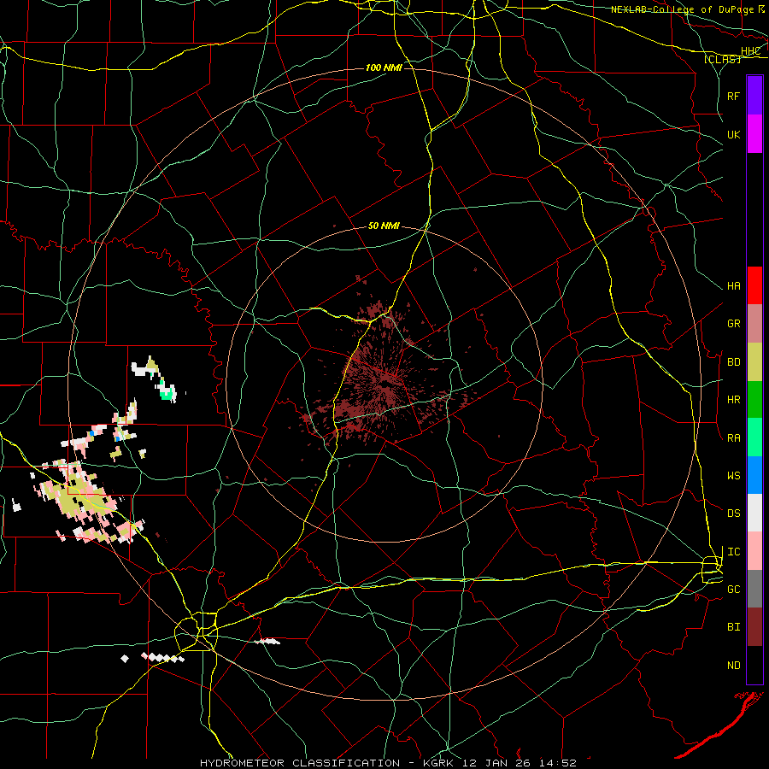Click the "[CLAS]" label
Viewport: 769px width, 769px height.
pyautogui.click(x=722, y=59)
